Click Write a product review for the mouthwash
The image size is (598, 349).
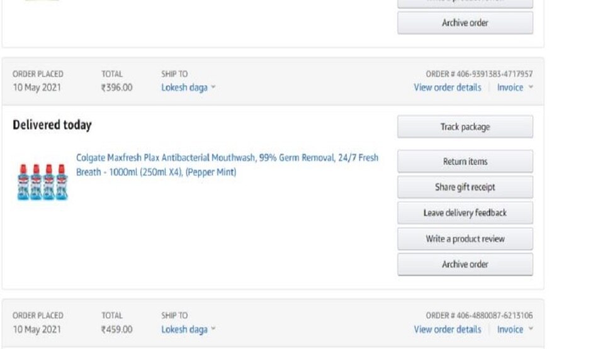click(x=465, y=239)
